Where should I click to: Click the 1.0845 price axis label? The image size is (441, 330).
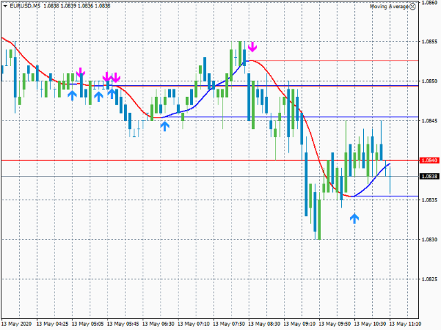429,121
